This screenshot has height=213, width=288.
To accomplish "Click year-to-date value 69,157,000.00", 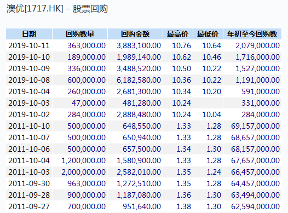I will [x=252, y=126].
